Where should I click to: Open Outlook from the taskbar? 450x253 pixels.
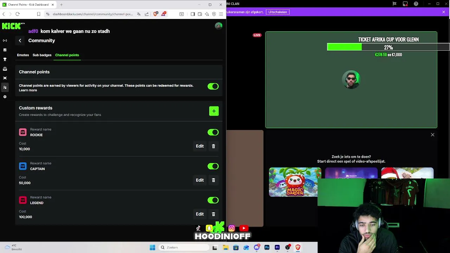tap(246, 247)
